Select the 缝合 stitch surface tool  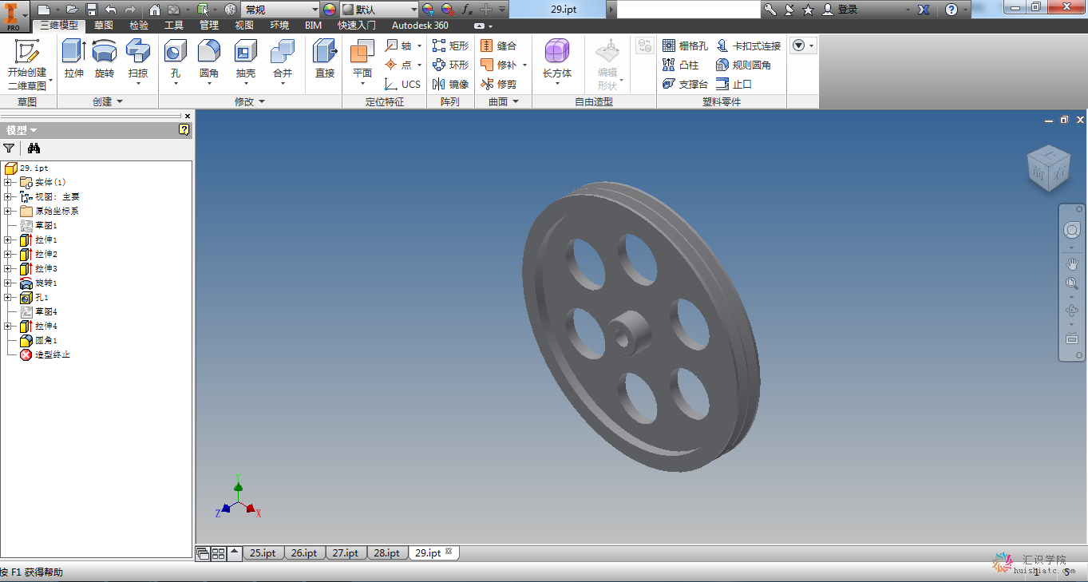(499, 46)
